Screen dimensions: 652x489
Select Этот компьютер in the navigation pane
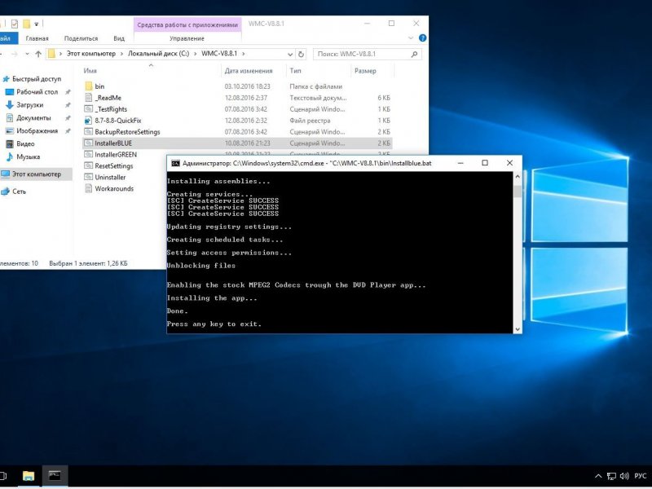click(36, 174)
